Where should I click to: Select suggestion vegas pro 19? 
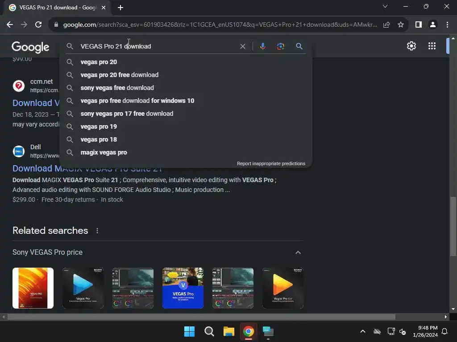[x=186, y=126]
